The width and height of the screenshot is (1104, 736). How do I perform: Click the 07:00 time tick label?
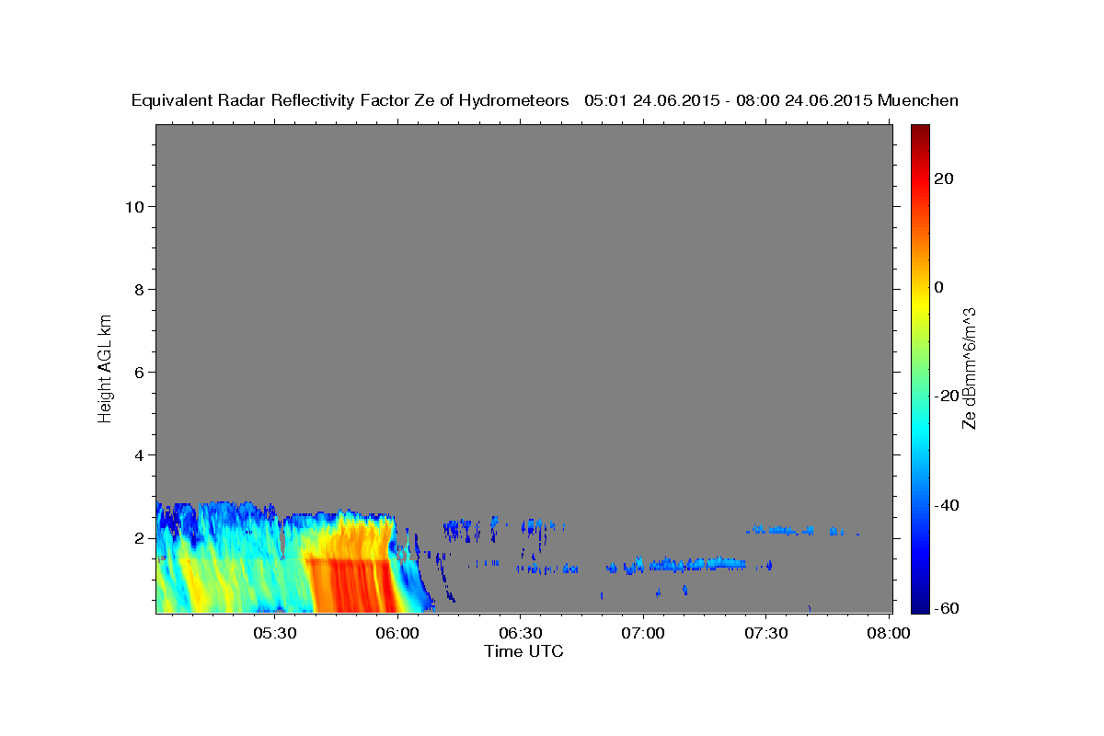pyautogui.click(x=643, y=633)
